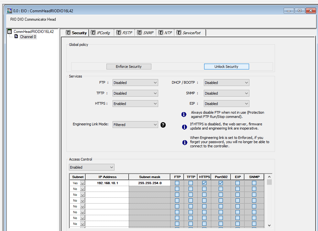The height and width of the screenshot is (231, 318).
Task: Click the window title bar application icon
Action: click(9, 11)
